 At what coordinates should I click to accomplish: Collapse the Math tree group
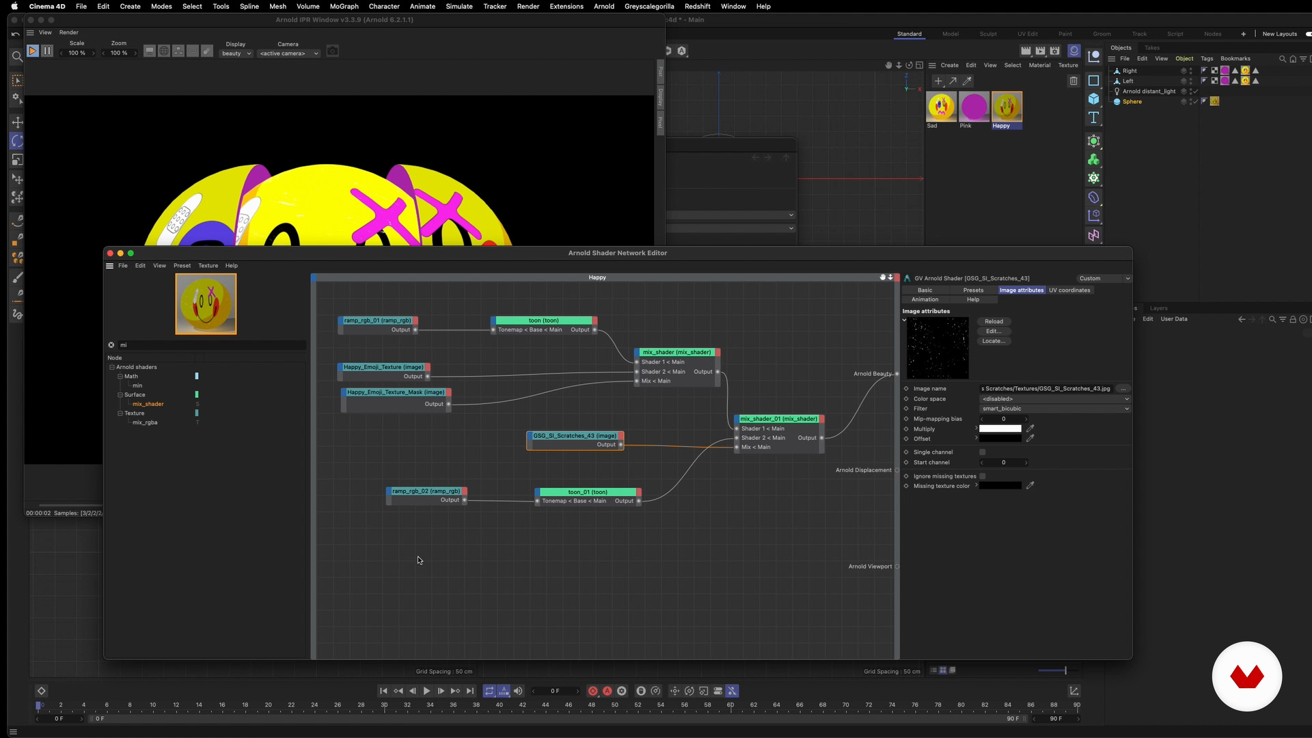(x=120, y=377)
